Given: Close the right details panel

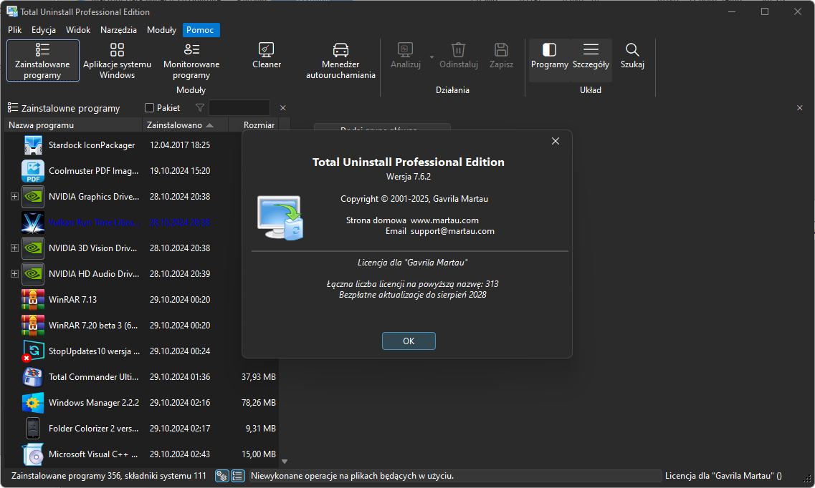Looking at the screenshot, I should pos(799,108).
